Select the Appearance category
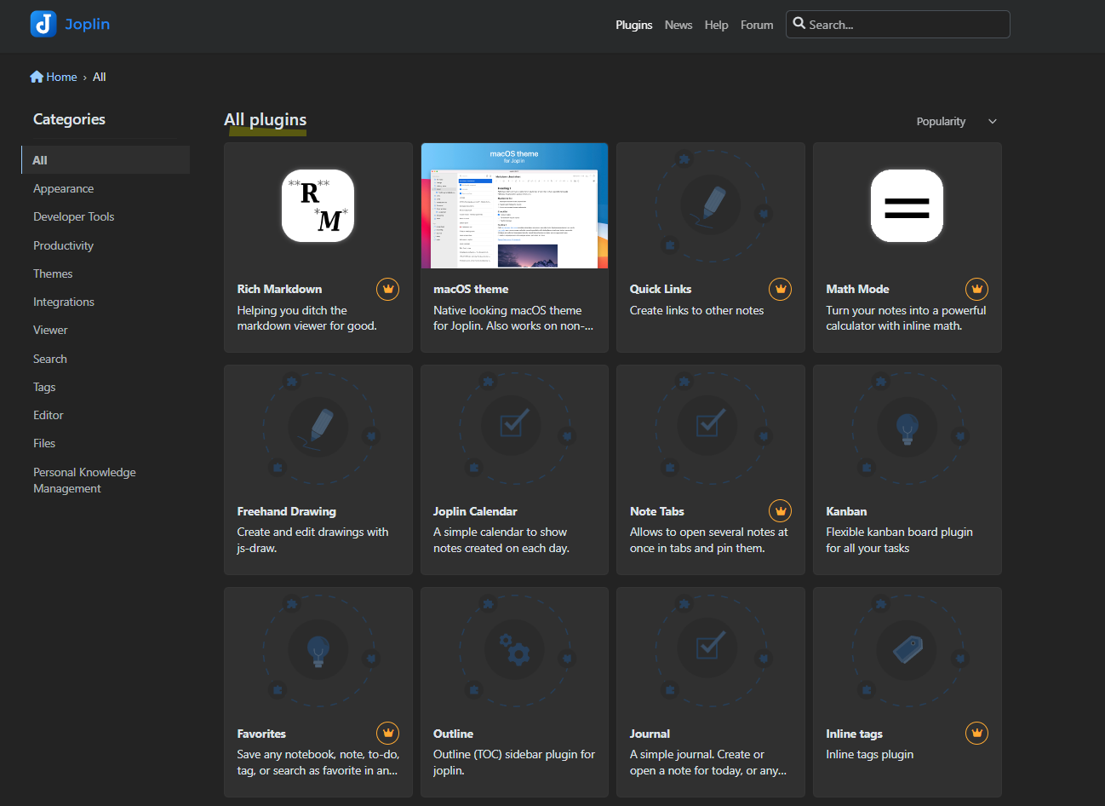Viewport: 1105px width, 806px height. 63,188
